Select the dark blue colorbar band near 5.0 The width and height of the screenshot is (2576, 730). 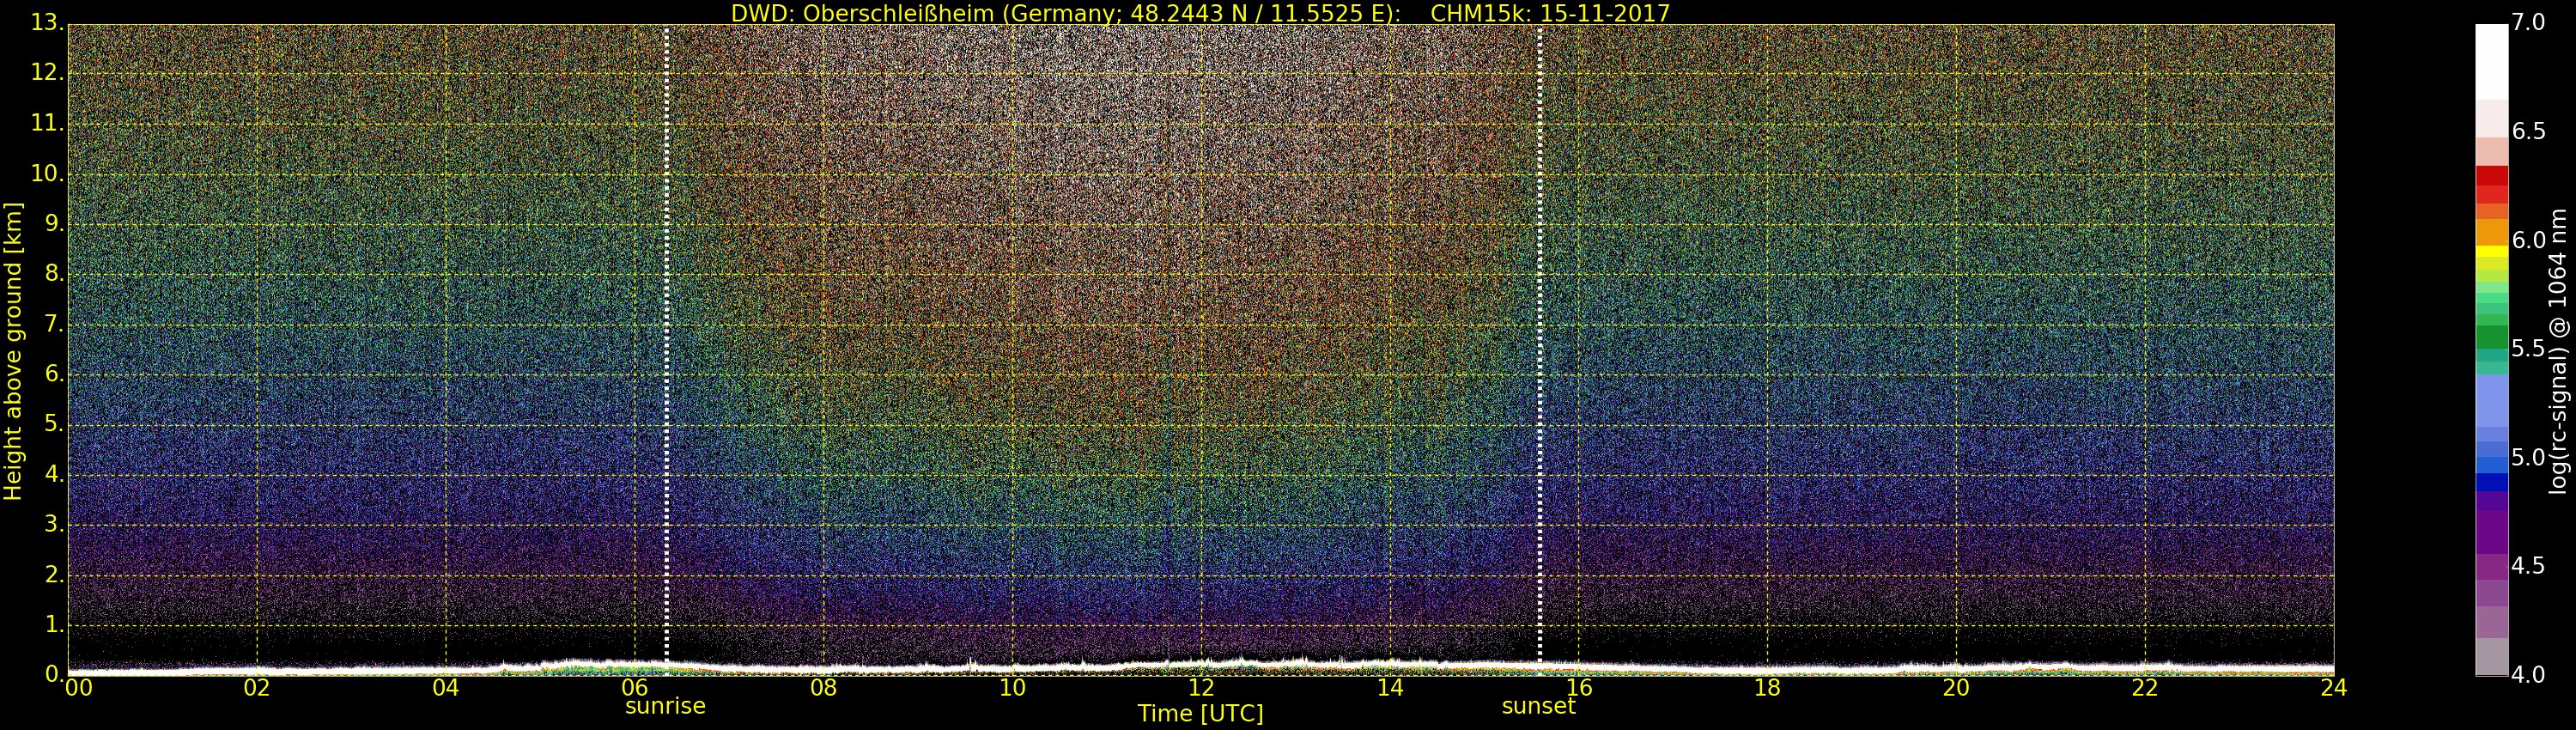(2491, 482)
